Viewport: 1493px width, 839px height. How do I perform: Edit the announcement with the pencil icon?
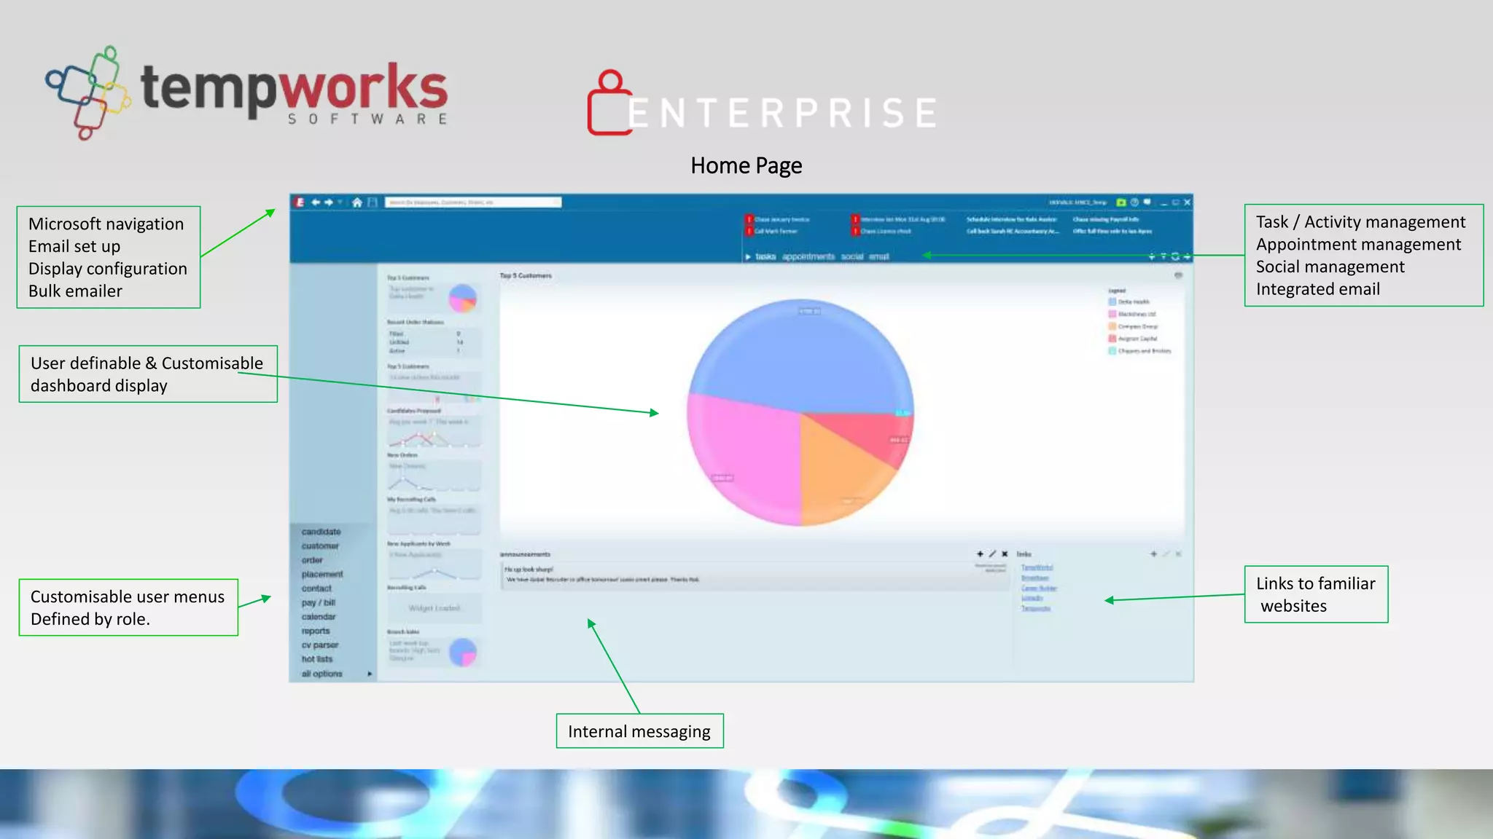click(992, 554)
